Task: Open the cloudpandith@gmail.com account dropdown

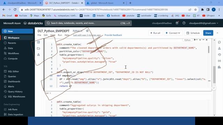Action: [x=203, y=23]
